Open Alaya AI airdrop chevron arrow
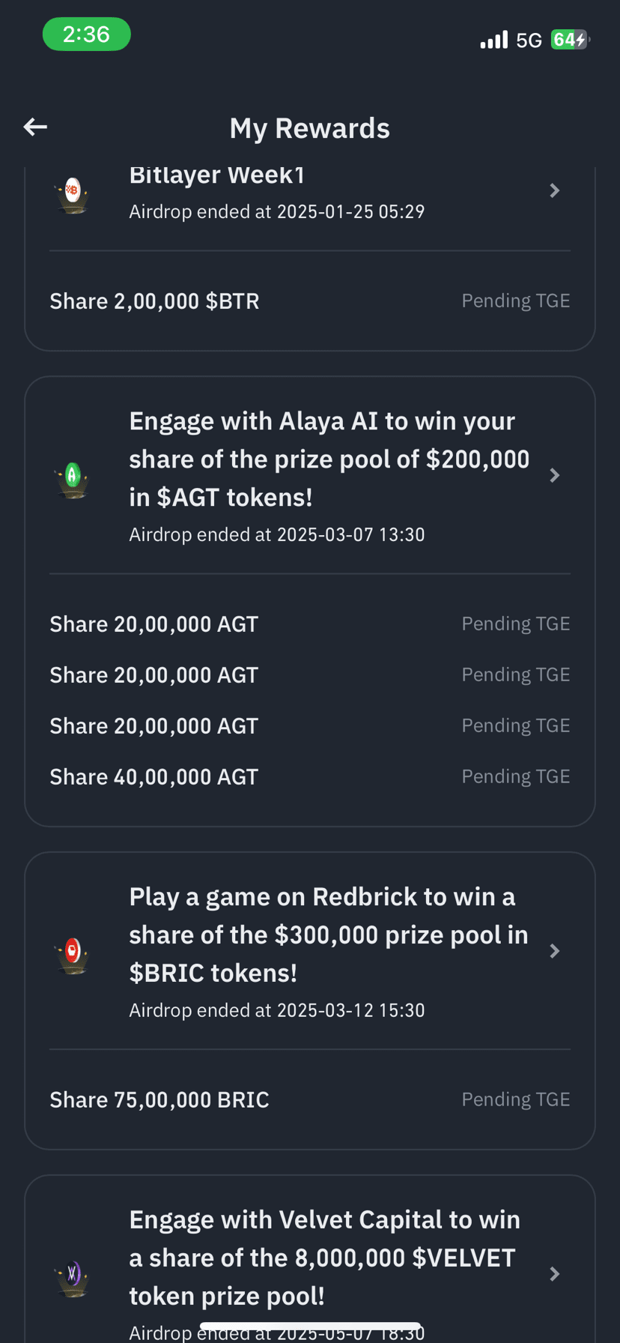Screen dimensions: 620x1343 555,475
